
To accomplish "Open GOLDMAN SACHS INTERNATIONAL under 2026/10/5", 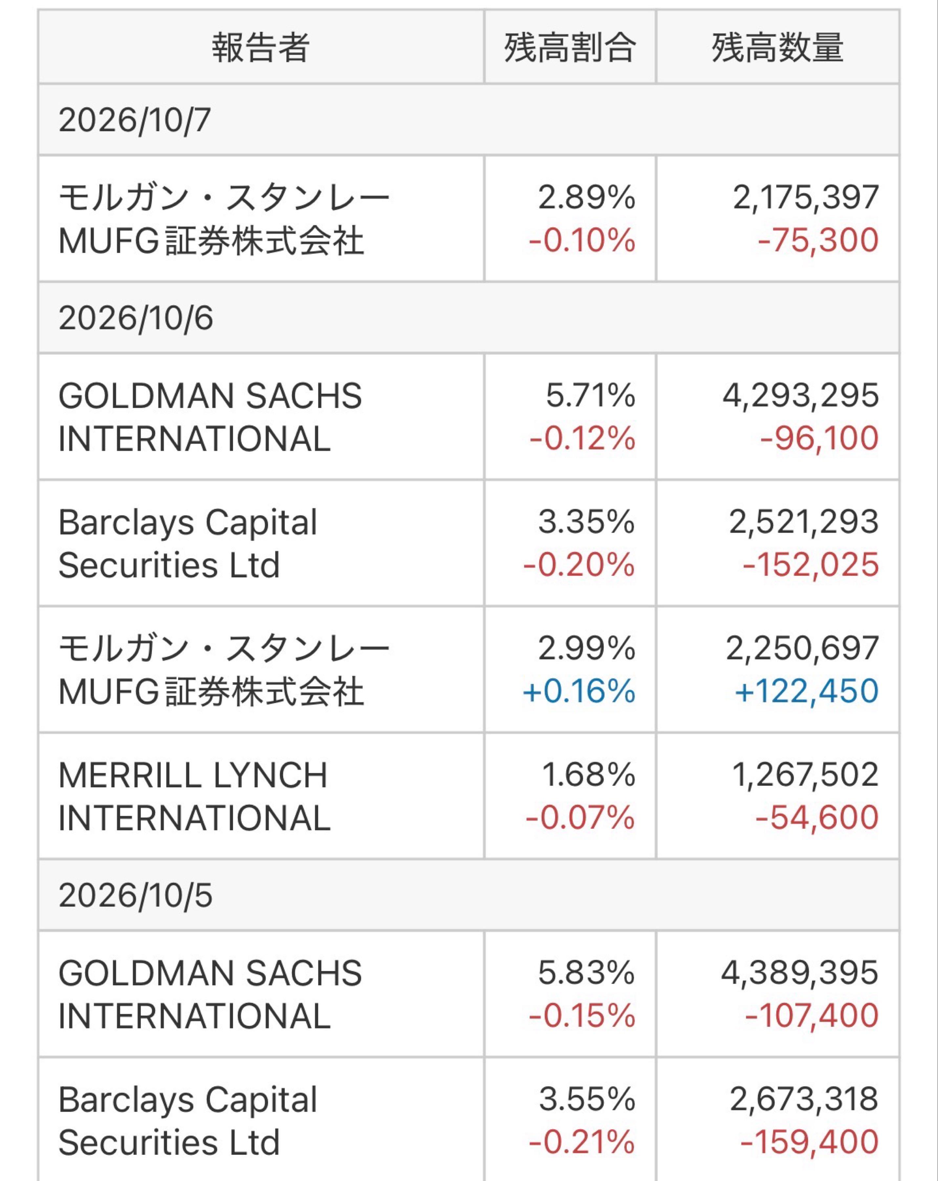I will pos(261,994).
